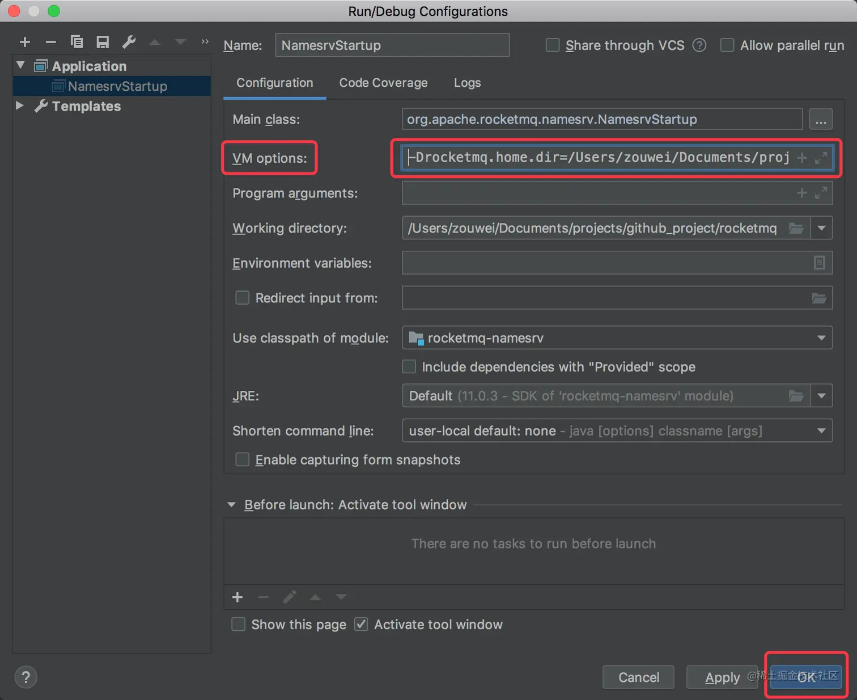Move the Before launch task down
857x700 pixels.
341,597
